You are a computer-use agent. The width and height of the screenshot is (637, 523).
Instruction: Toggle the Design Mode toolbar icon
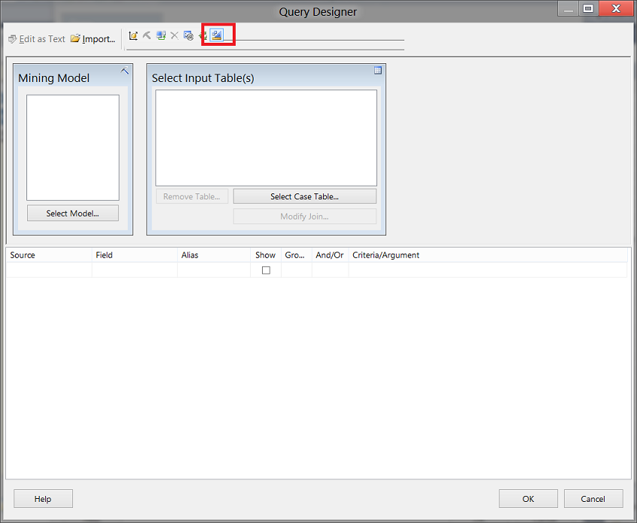[x=217, y=35]
